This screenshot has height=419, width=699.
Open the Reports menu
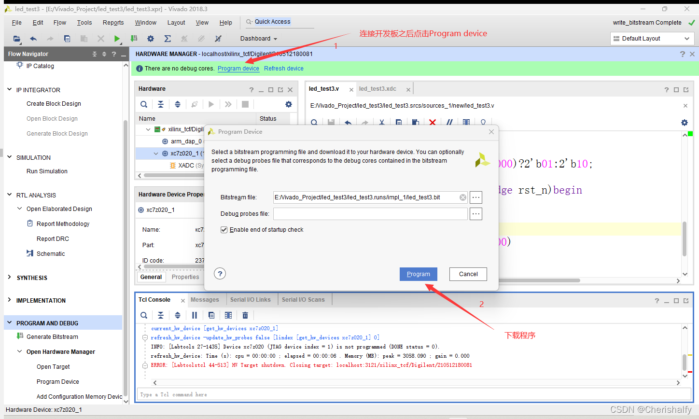113,23
